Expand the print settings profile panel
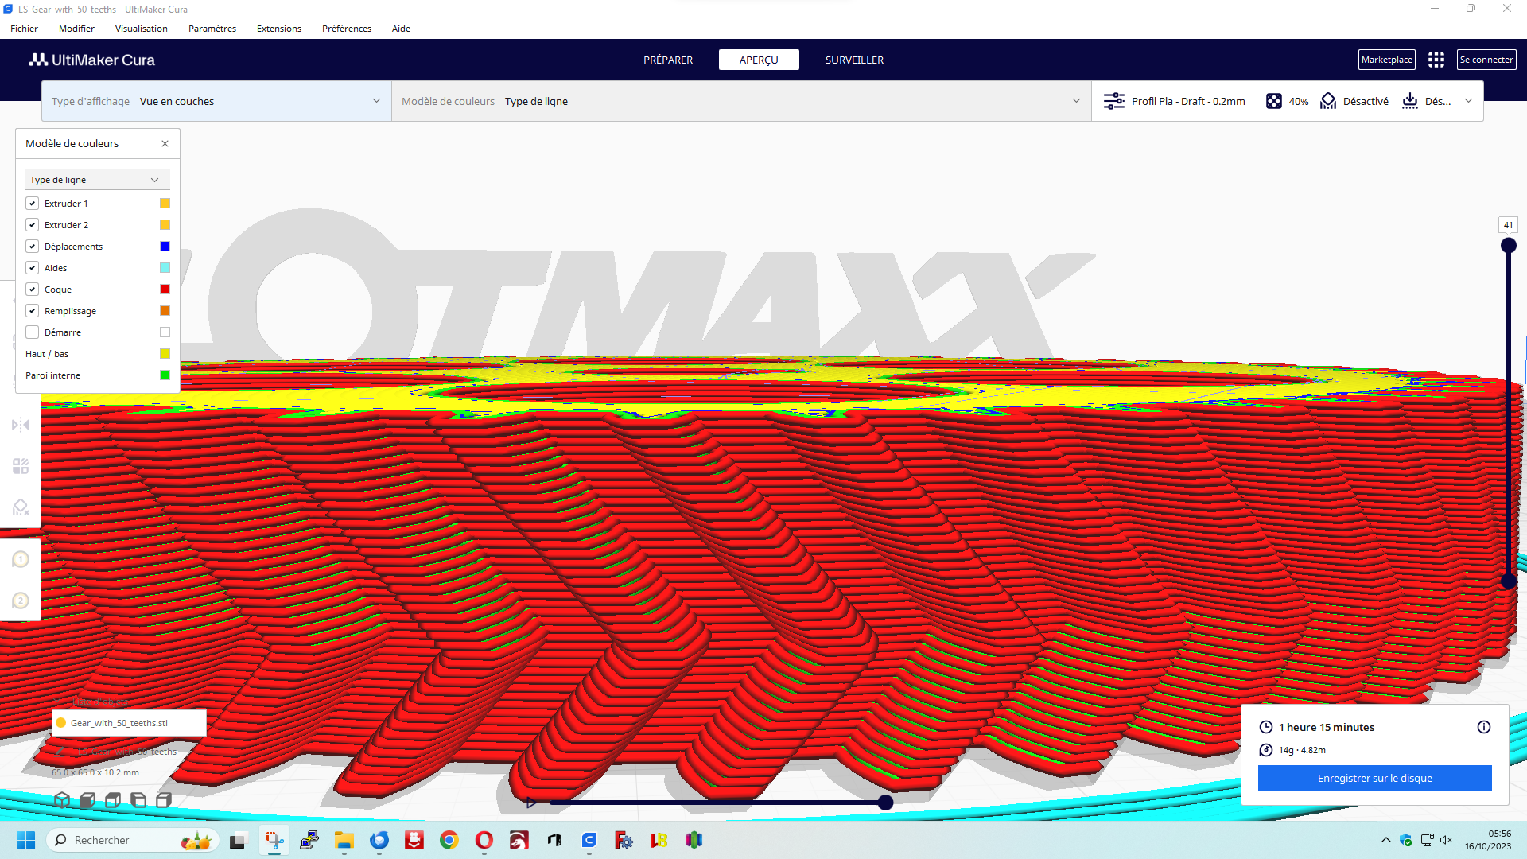Viewport: 1527px width, 859px height. [x=1467, y=101]
